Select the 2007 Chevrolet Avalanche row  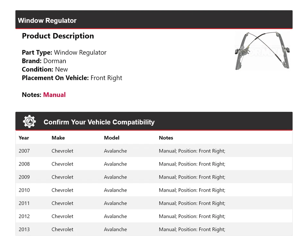coord(154,151)
